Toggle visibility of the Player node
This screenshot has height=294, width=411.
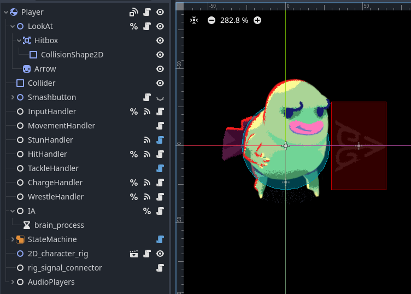pyautogui.click(x=160, y=12)
